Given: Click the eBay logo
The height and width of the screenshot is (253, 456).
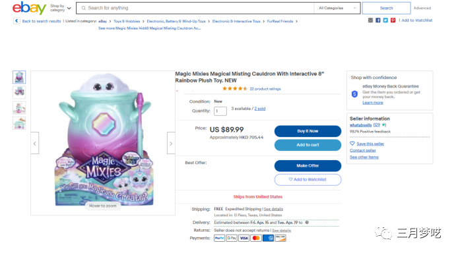Looking at the screenshot, I should [x=29, y=8].
